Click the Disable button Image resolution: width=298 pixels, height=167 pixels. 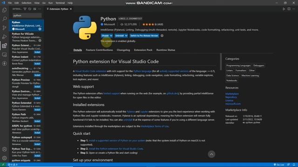105,36
